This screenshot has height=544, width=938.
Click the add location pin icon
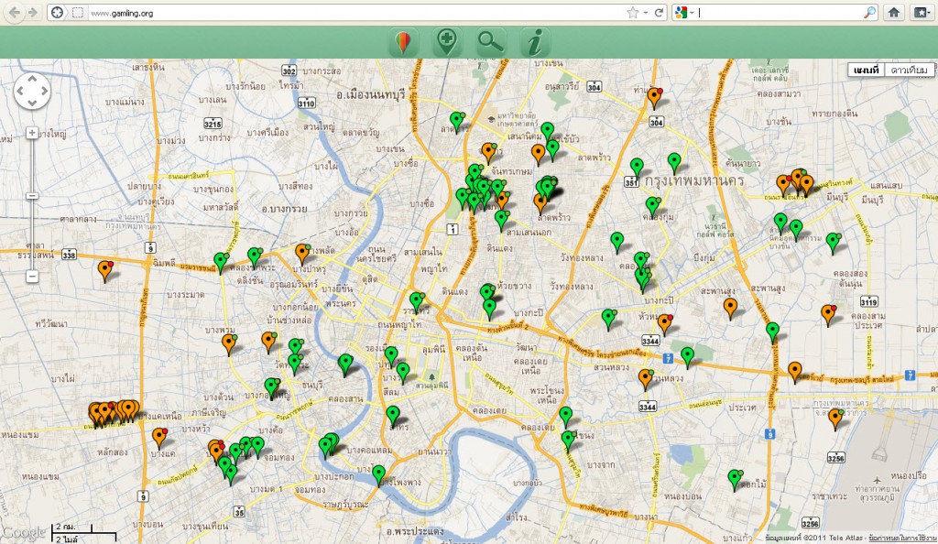[446, 42]
